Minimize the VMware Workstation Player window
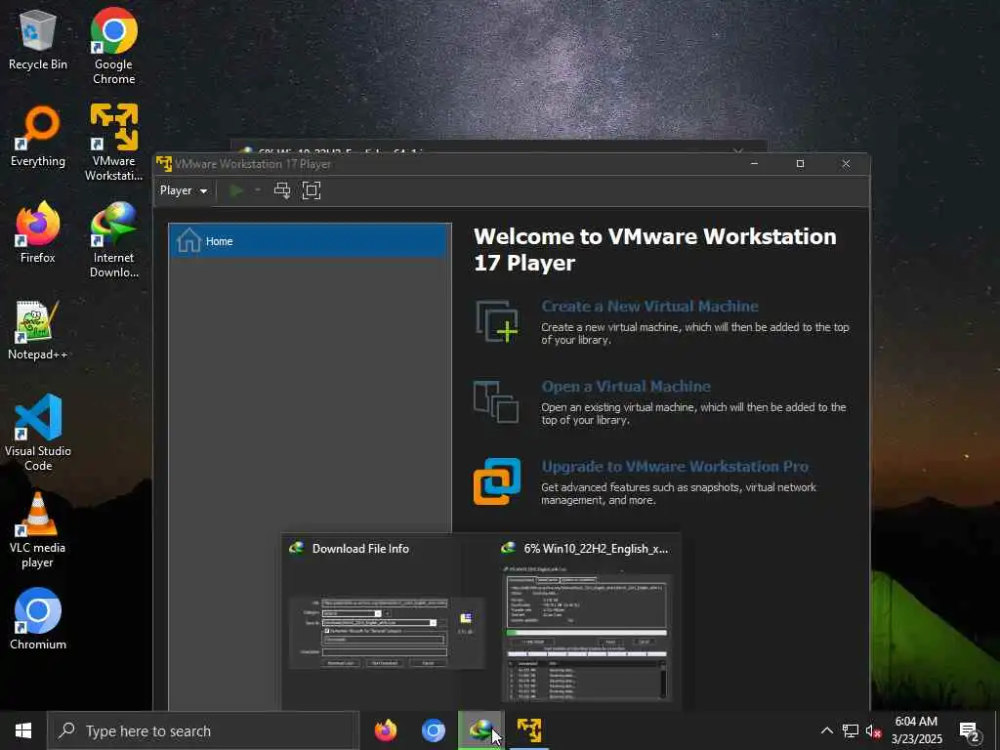Screen dimensions: 1000x750 tap(755, 164)
